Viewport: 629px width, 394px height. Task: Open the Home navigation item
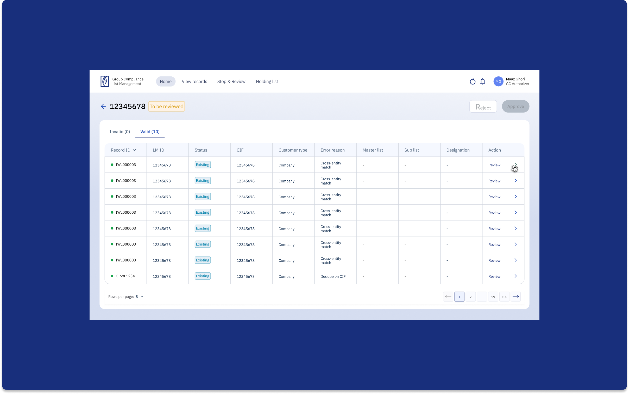click(166, 82)
